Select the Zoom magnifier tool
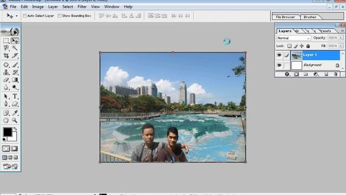Image resolution: width=346 pixels, height=195 pixels. [15, 120]
